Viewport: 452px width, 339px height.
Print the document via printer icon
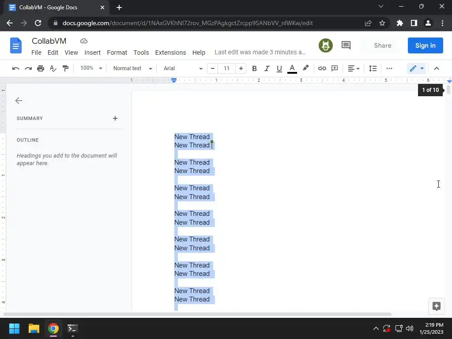click(41, 68)
